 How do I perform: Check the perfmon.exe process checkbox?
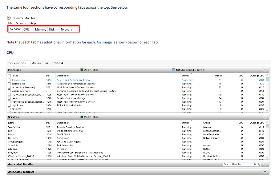coord(9,84)
